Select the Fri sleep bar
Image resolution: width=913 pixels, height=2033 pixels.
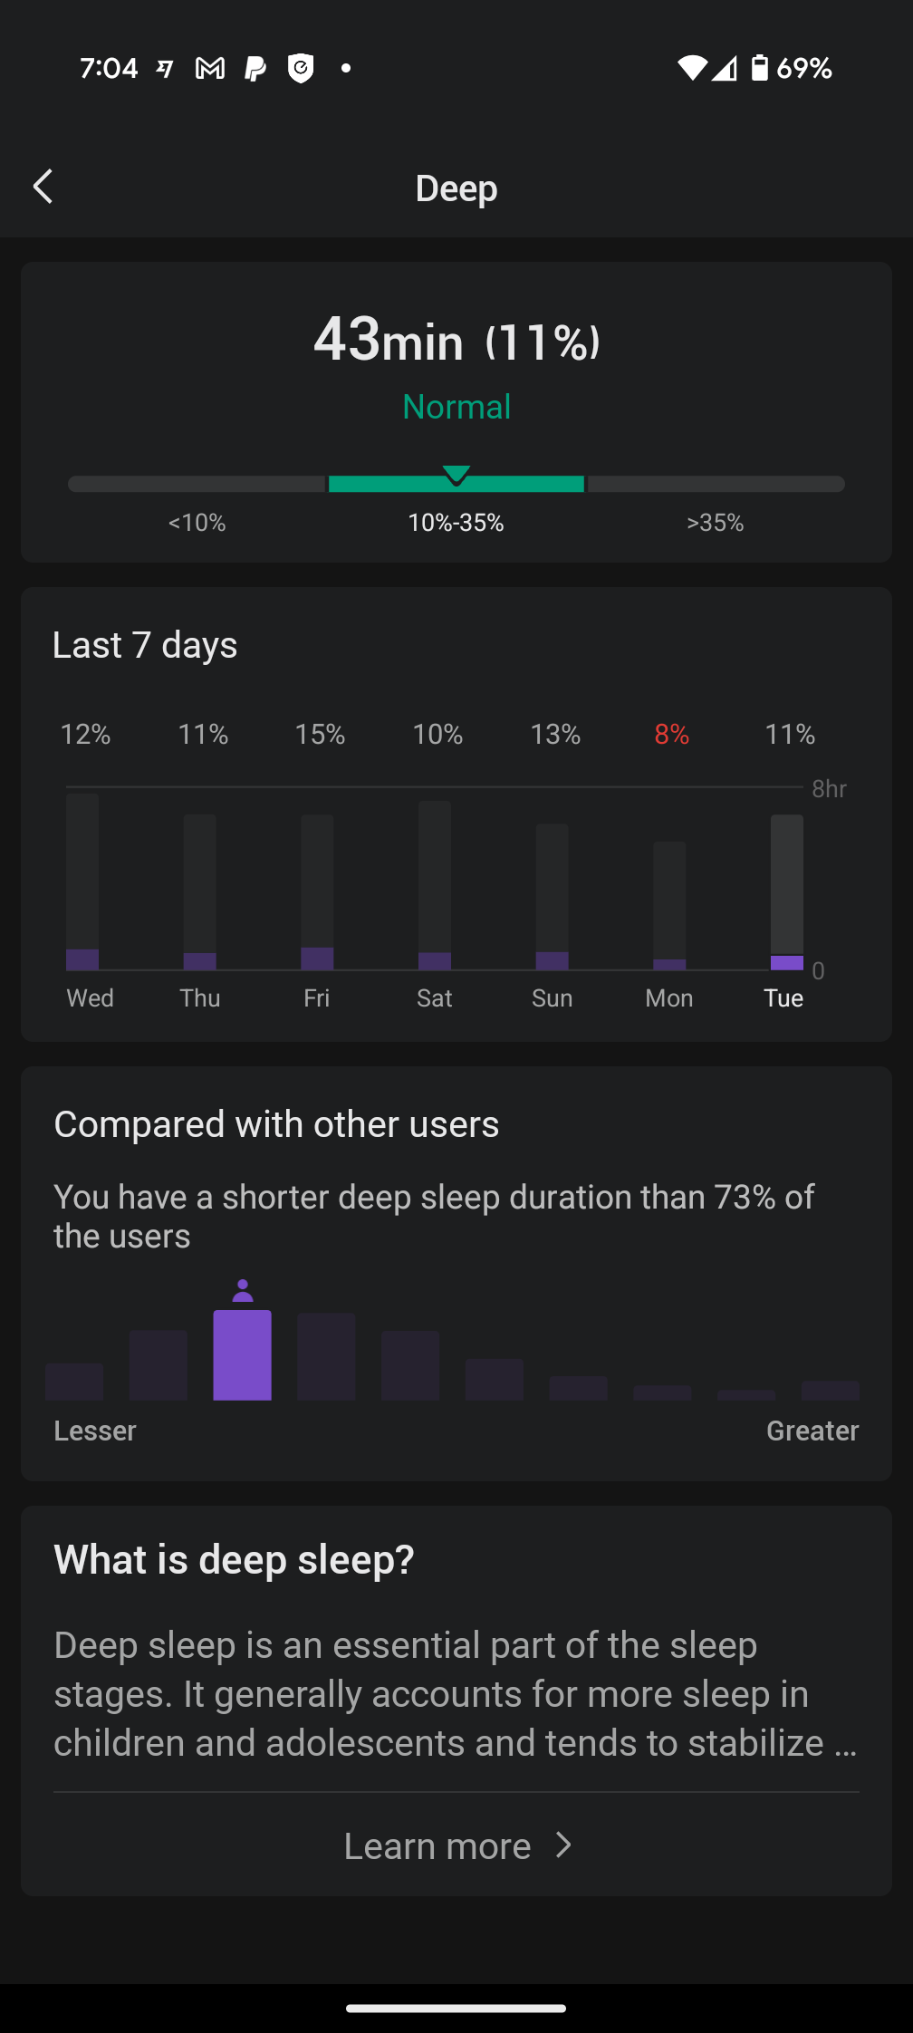coord(317,892)
